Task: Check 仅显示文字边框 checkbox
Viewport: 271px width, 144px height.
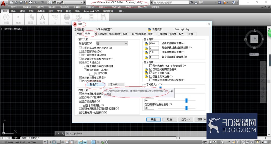Action: tap(150, 76)
